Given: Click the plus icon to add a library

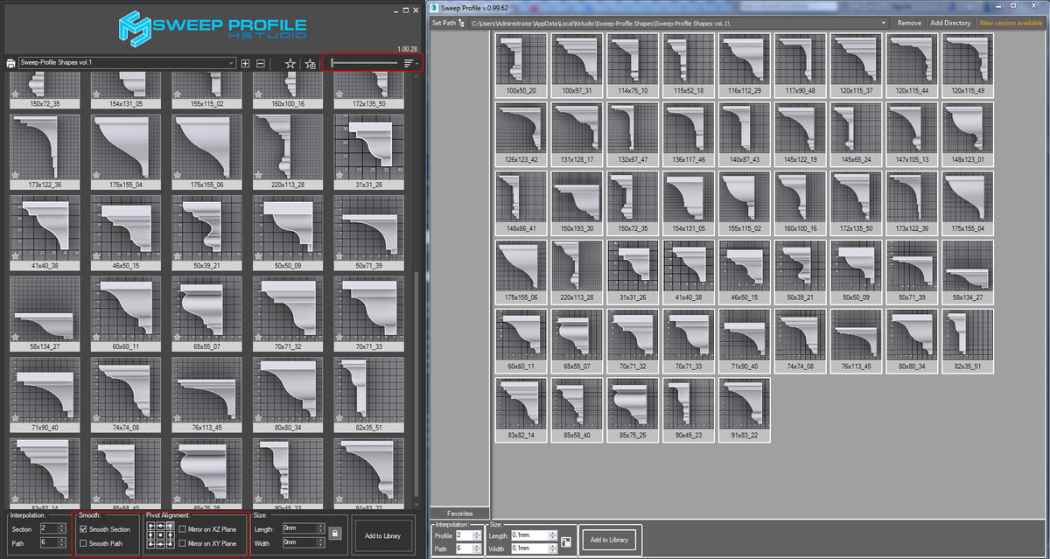Looking at the screenshot, I should click(x=245, y=63).
